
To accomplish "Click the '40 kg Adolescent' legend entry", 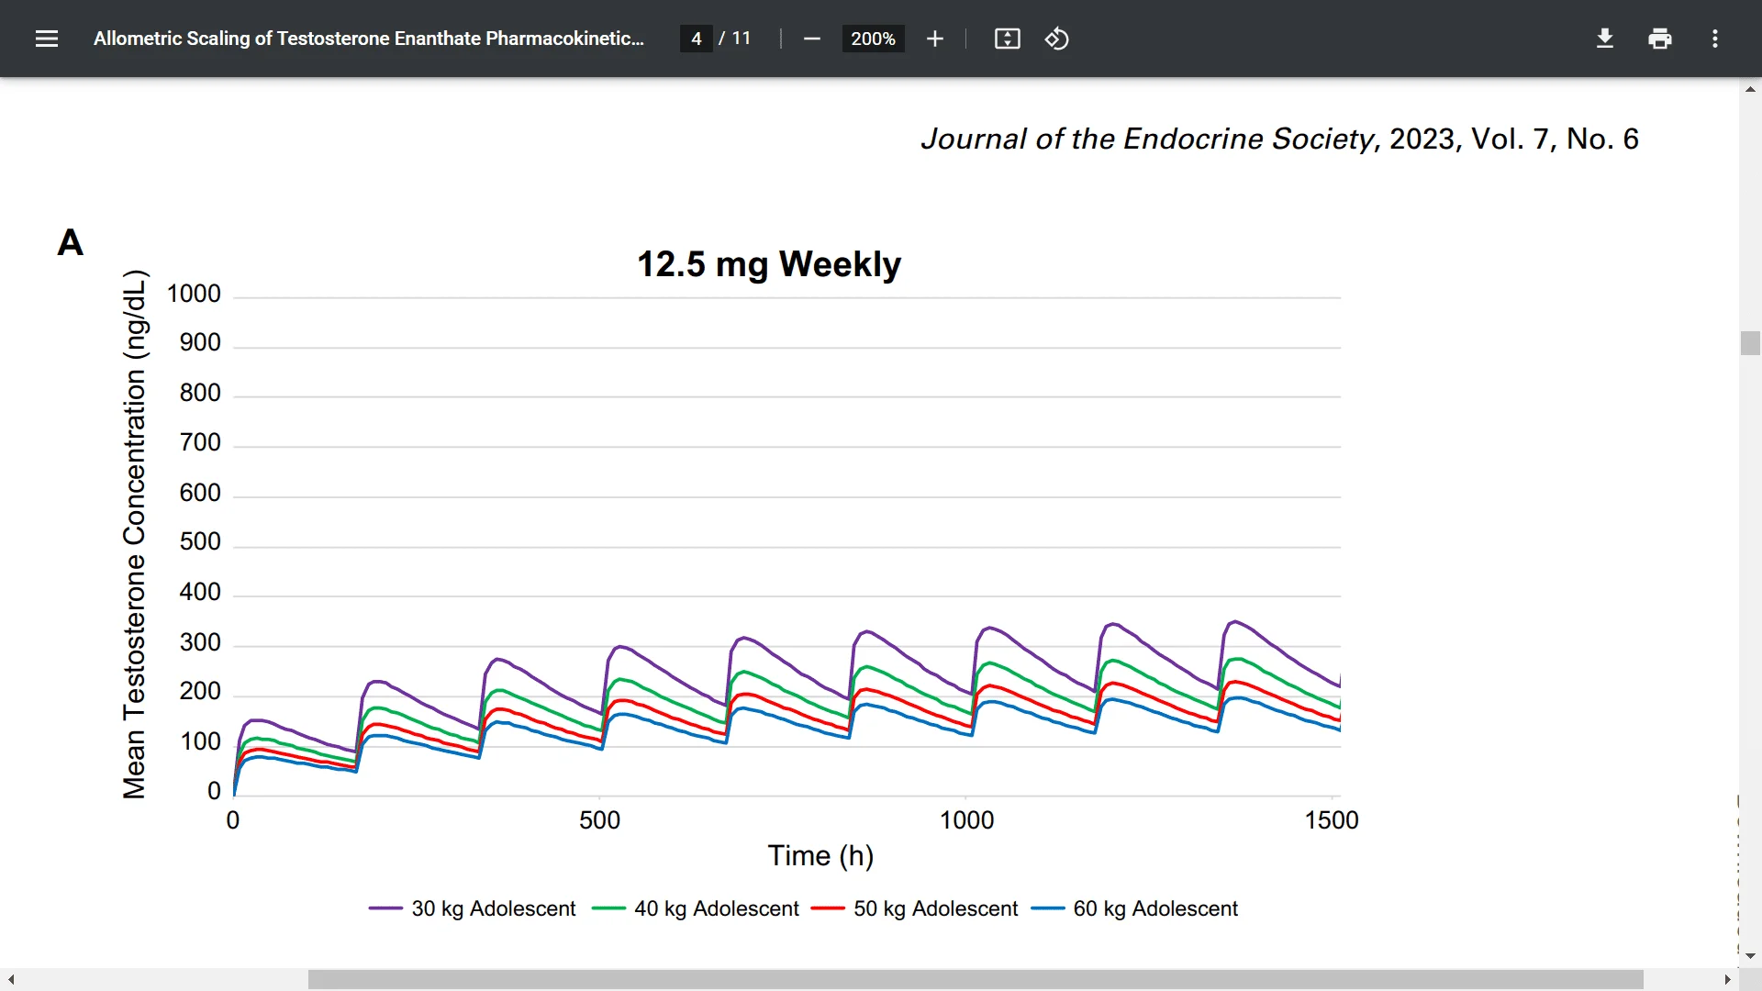I will [696, 908].
